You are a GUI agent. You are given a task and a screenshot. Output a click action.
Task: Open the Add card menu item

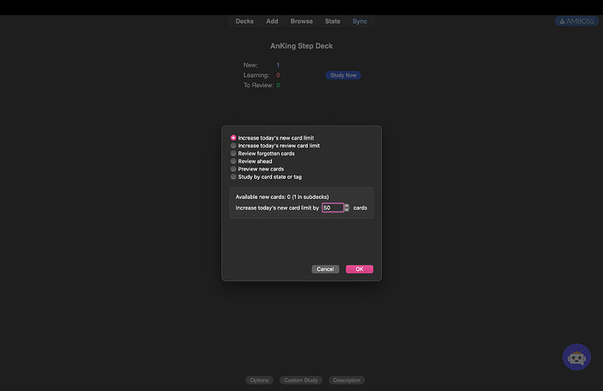(273, 21)
